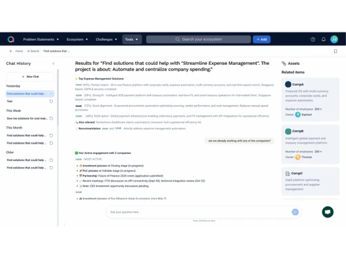346x259 pixels.
Task: Click the 'Ask your question here' input
Action: click(x=199, y=212)
